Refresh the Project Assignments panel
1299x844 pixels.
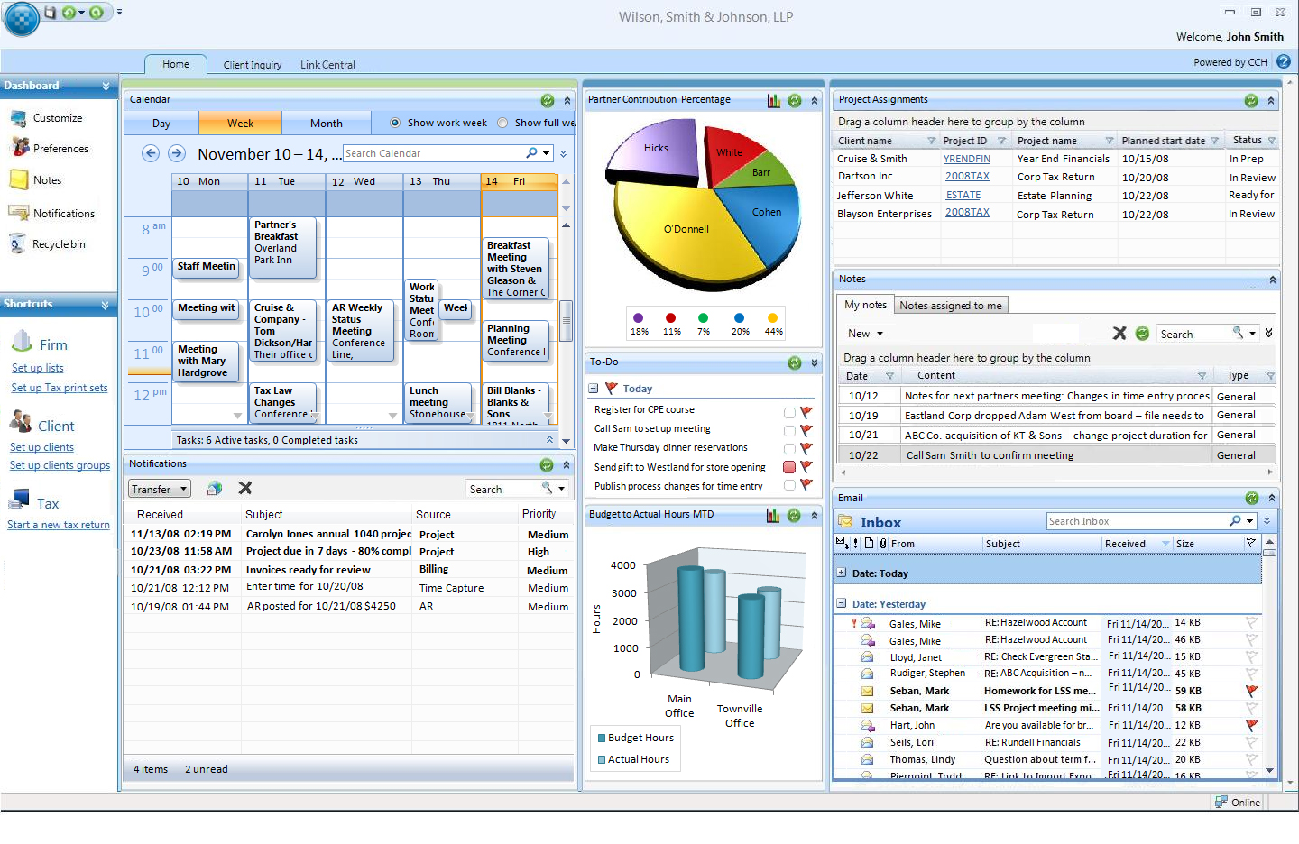tap(1251, 101)
